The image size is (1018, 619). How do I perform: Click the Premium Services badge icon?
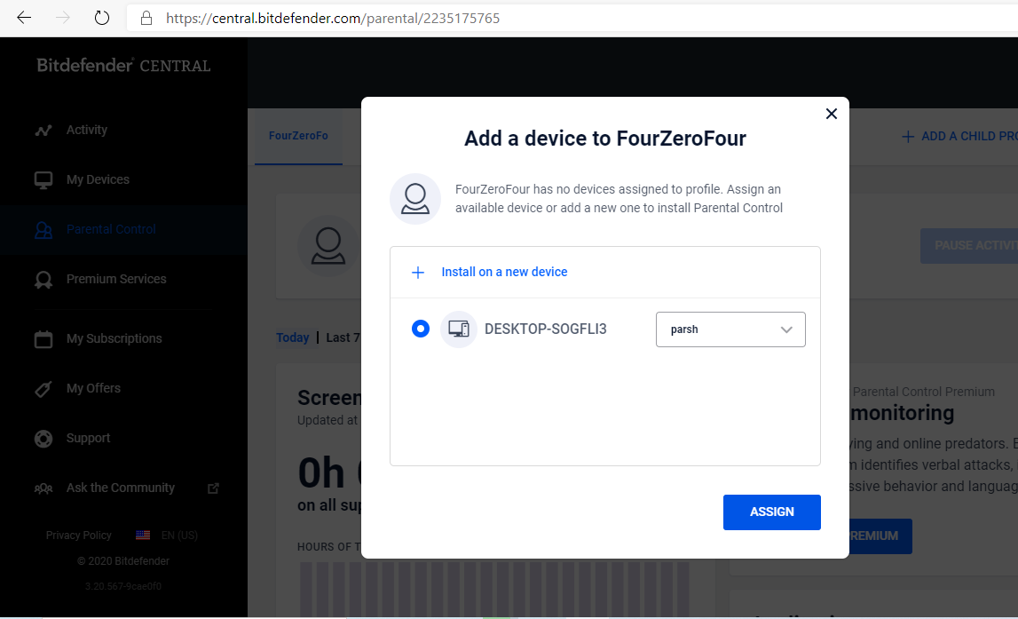pos(43,280)
